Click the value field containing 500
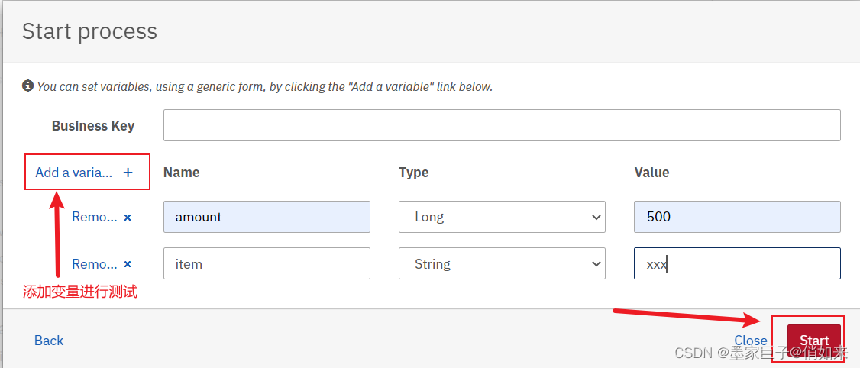The width and height of the screenshot is (860, 368). [x=737, y=217]
